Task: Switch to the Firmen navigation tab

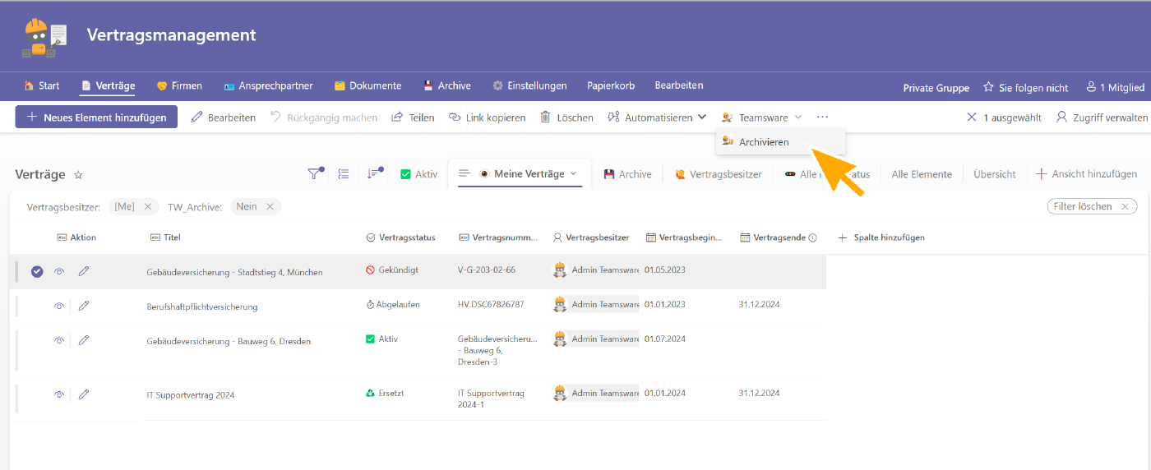Action: pos(179,85)
